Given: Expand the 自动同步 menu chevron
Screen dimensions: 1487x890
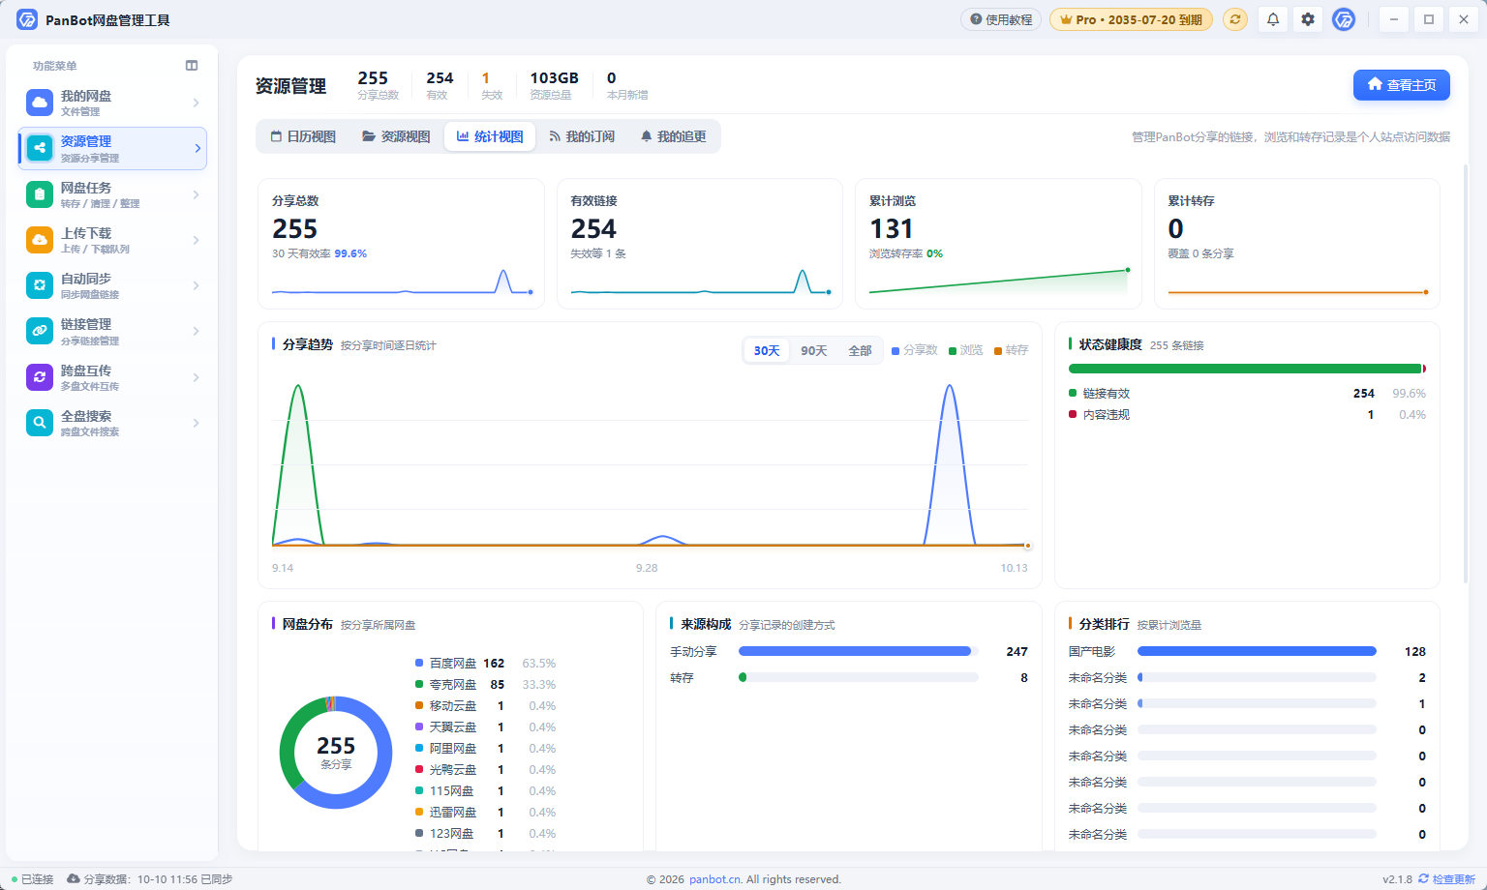Looking at the screenshot, I should coord(197,285).
